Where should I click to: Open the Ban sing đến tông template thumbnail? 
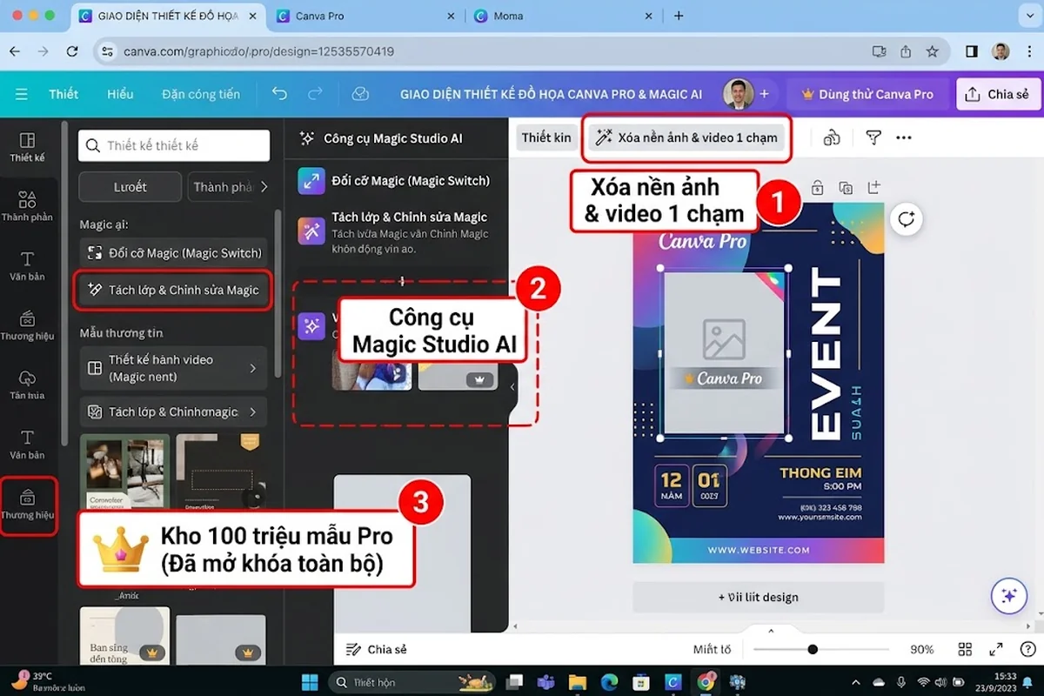pyautogui.click(x=124, y=637)
